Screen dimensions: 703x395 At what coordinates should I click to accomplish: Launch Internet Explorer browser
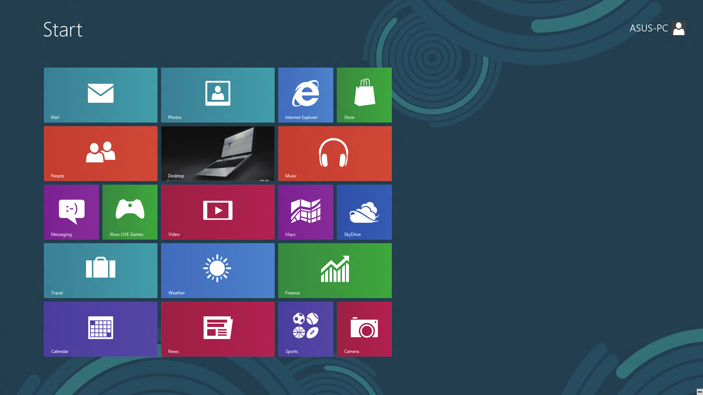(306, 95)
